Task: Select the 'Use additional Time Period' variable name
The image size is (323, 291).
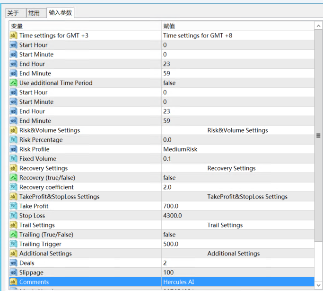Action: [x=56, y=83]
